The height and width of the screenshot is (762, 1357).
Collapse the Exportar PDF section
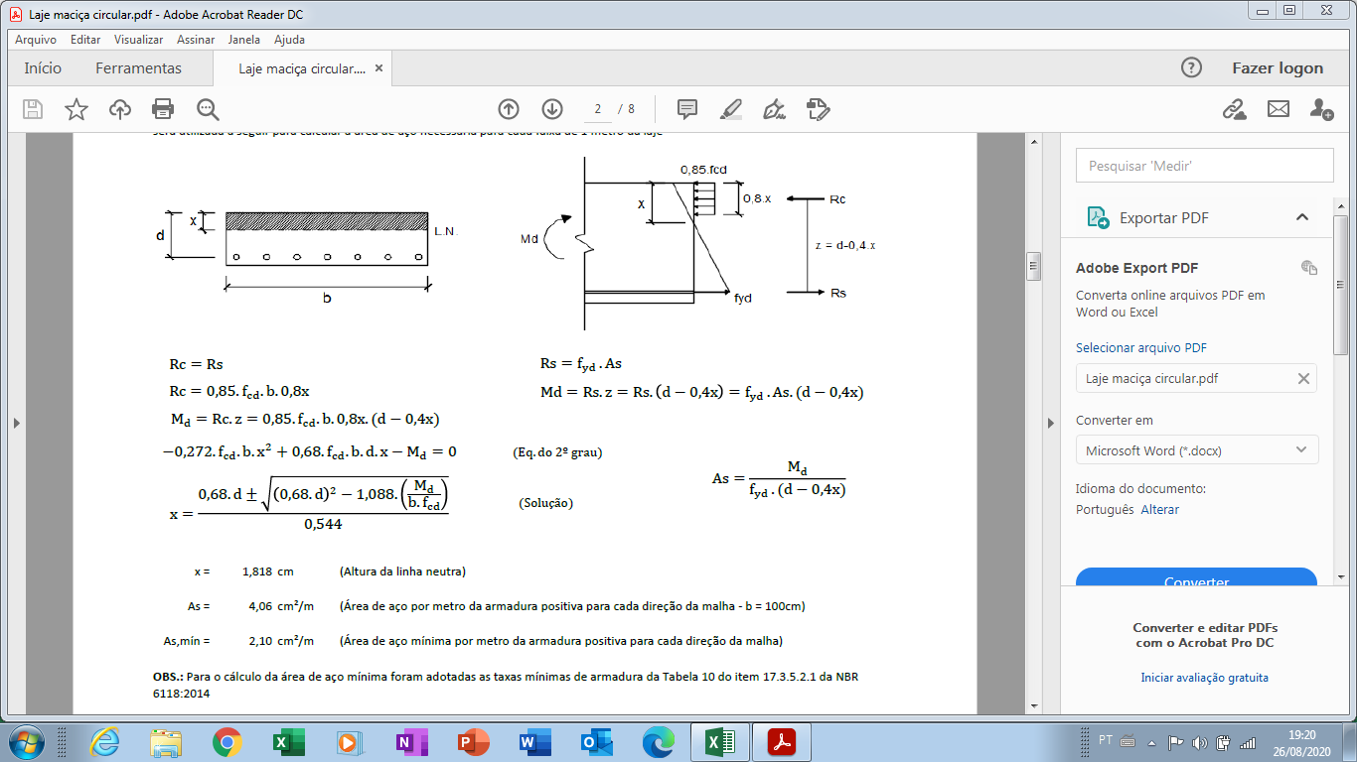[x=1301, y=217]
